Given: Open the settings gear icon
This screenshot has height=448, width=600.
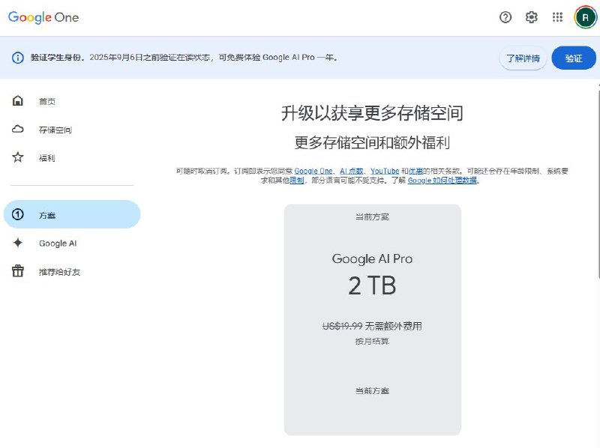Looking at the screenshot, I should point(531,17).
